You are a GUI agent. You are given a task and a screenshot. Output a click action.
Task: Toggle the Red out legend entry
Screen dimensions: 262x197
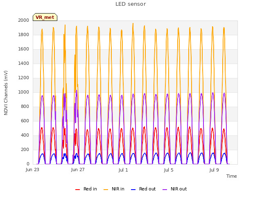pyautogui.click(x=143, y=189)
